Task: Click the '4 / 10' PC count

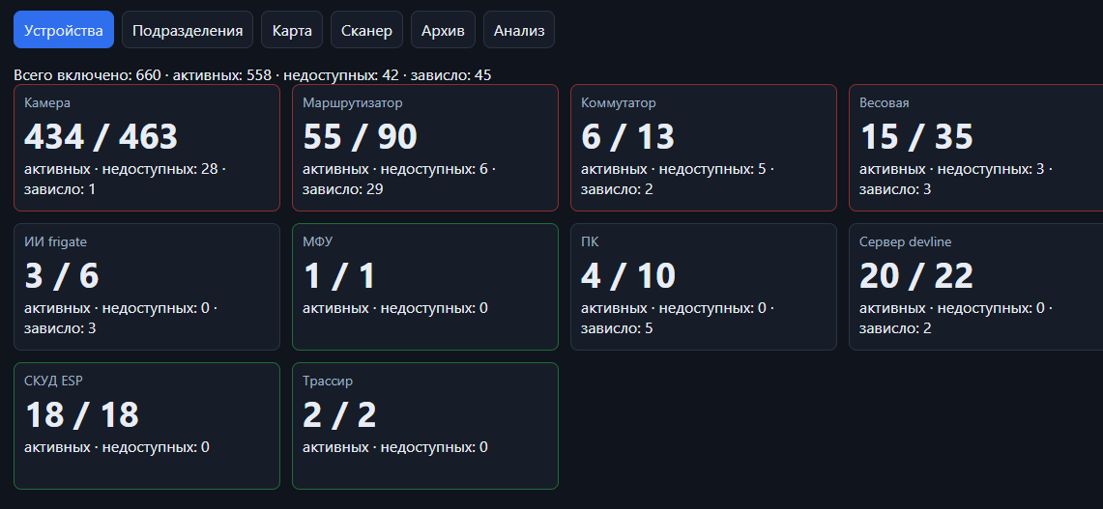Action: 628,275
